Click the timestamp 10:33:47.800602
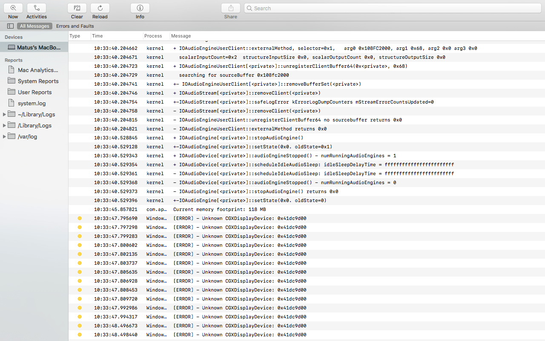The image size is (545, 341). tap(116, 245)
